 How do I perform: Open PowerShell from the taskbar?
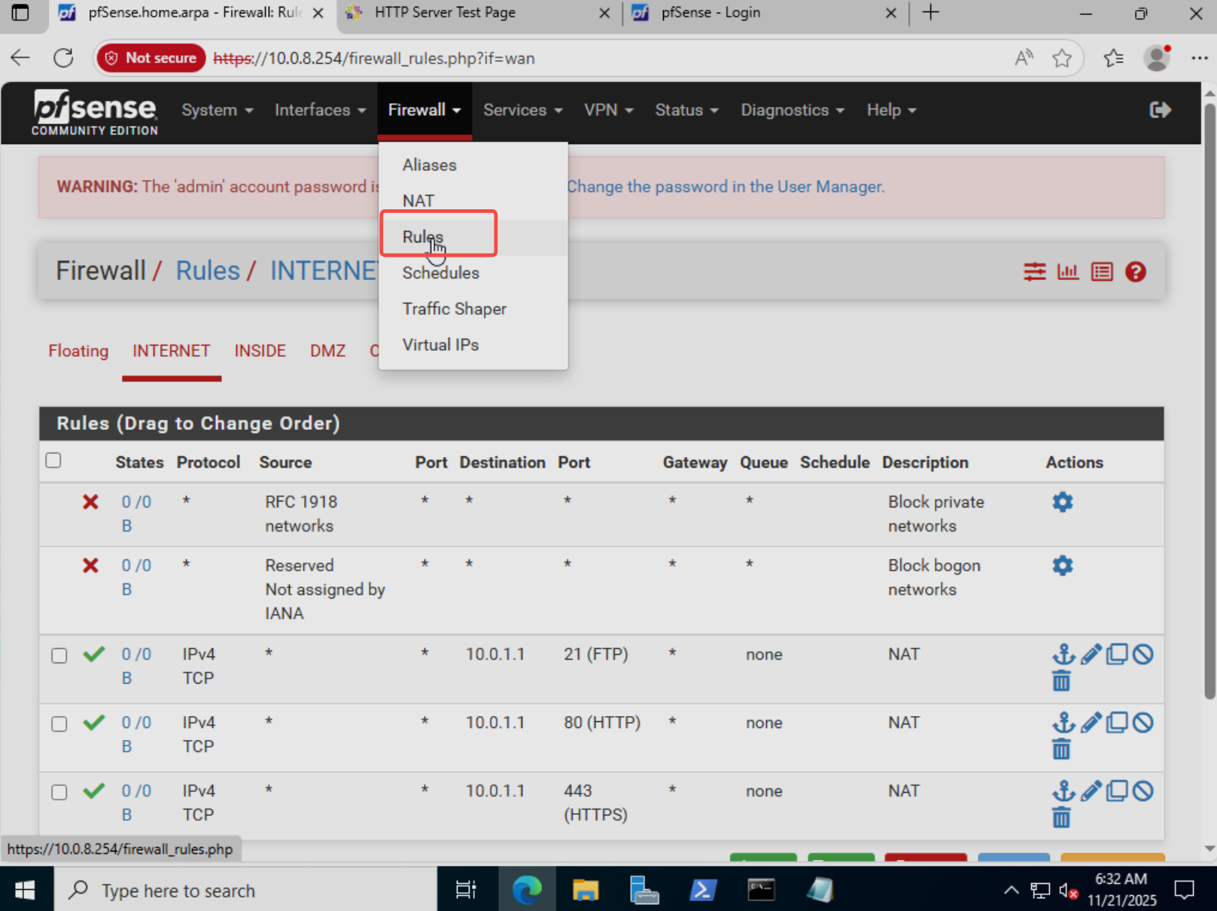pyautogui.click(x=702, y=891)
